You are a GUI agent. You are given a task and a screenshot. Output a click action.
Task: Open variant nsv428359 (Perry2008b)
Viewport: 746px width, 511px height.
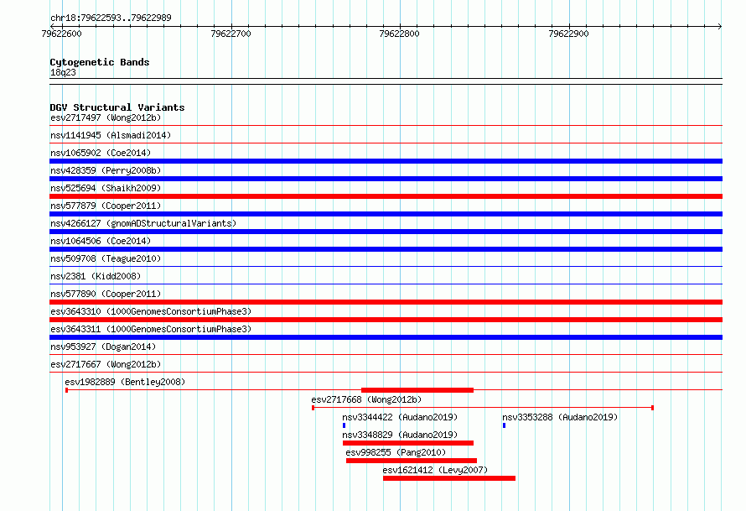[106, 170]
